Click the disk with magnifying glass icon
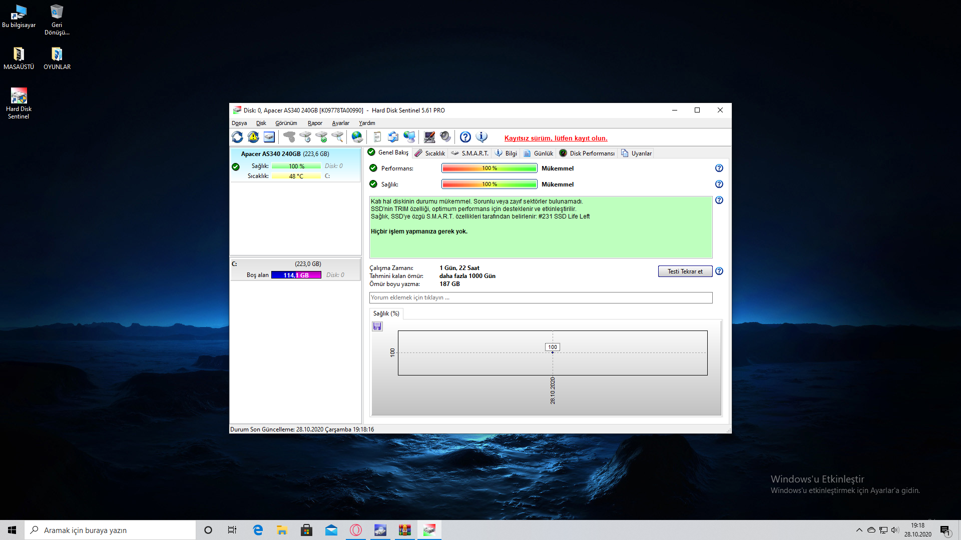Image resolution: width=961 pixels, height=540 pixels. pos(337,137)
